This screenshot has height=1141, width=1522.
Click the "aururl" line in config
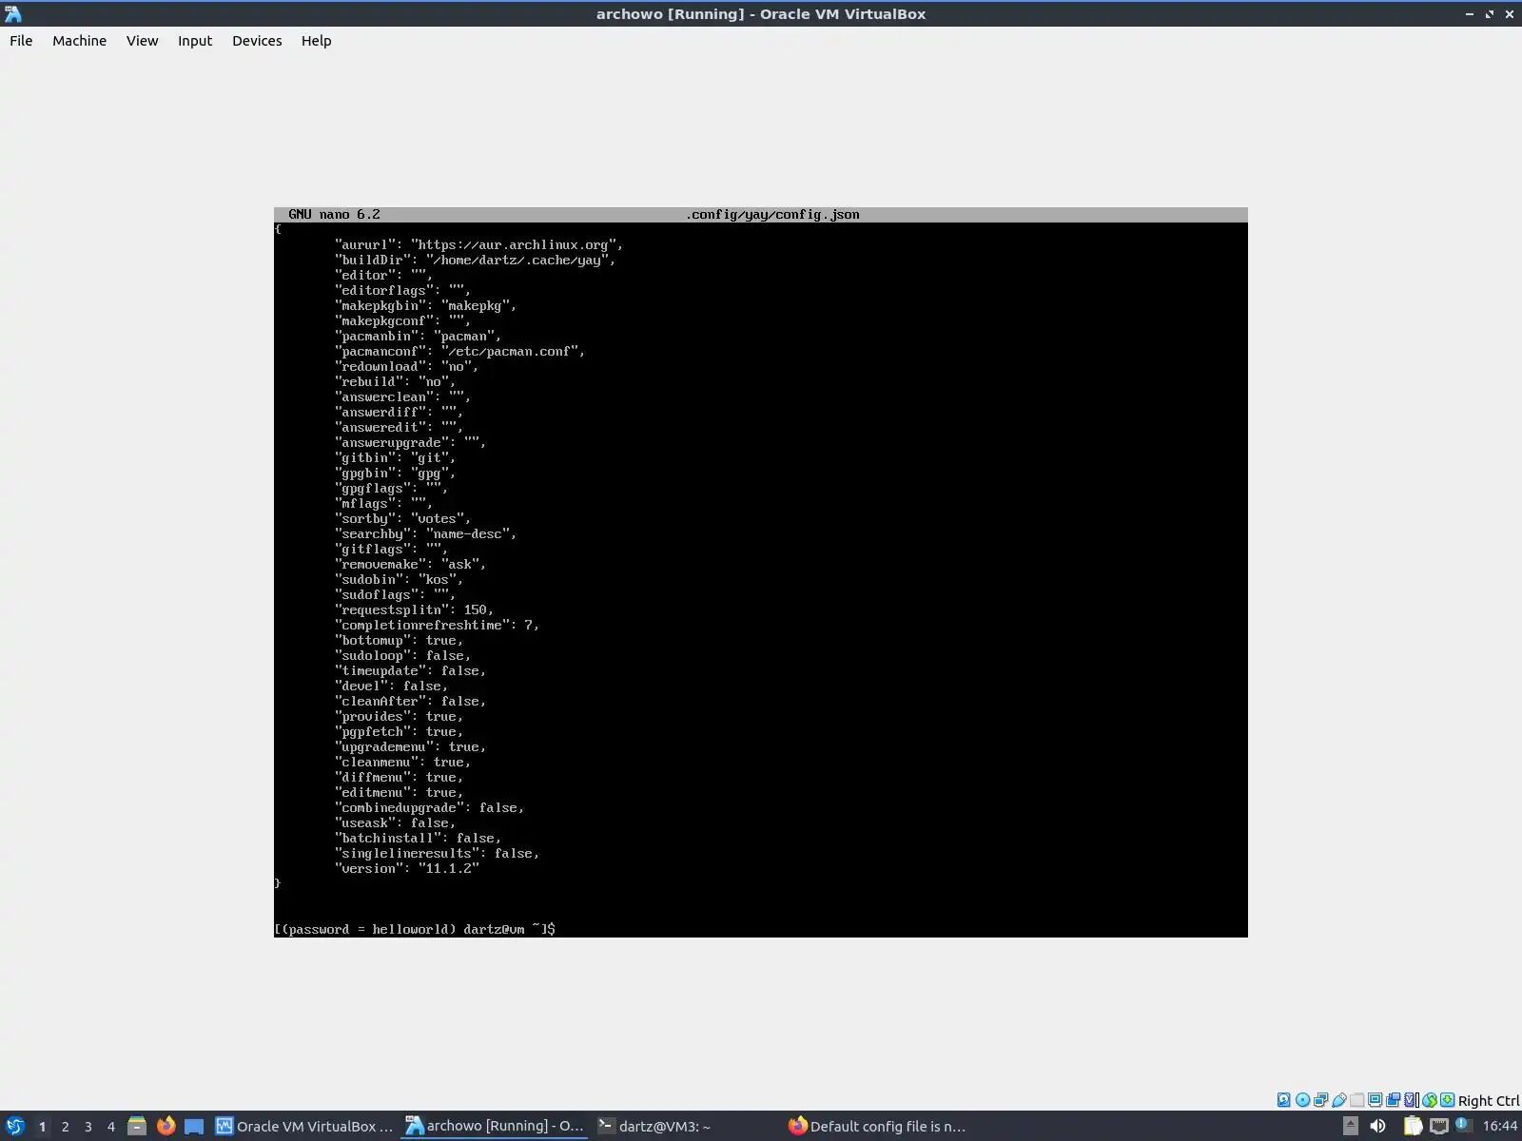(x=478, y=244)
